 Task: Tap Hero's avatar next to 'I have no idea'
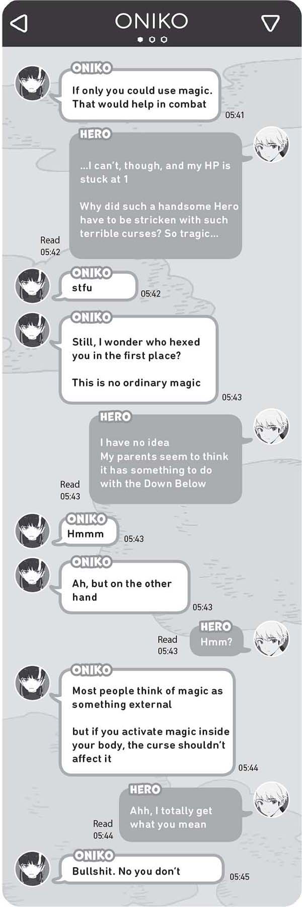pyautogui.click(x=271, y=427)
